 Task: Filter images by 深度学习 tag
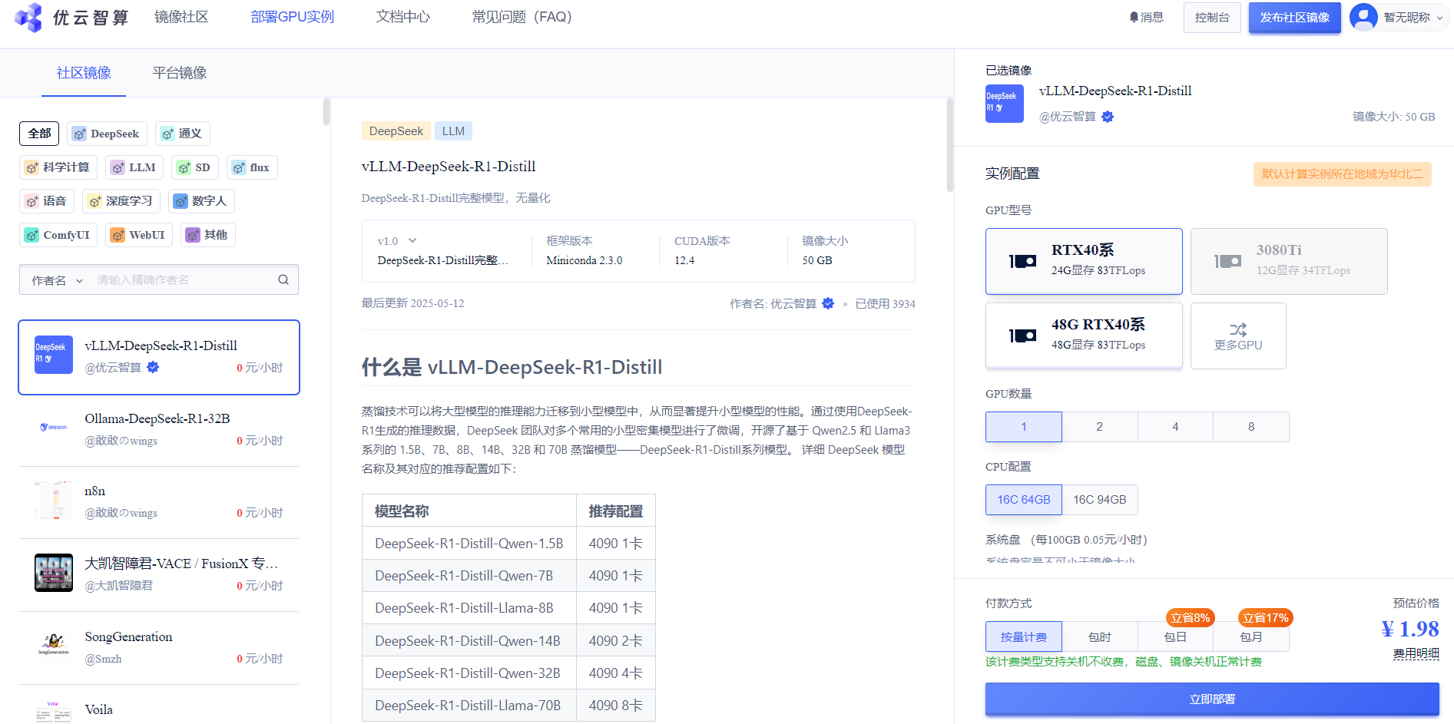121,201
